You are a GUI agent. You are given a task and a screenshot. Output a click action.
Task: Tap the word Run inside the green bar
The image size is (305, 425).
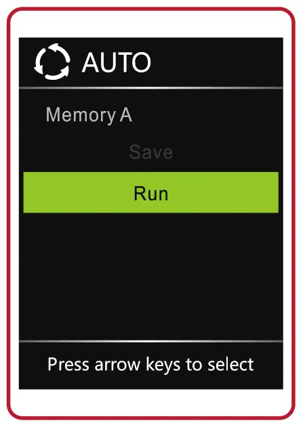(x=151, y=194)
